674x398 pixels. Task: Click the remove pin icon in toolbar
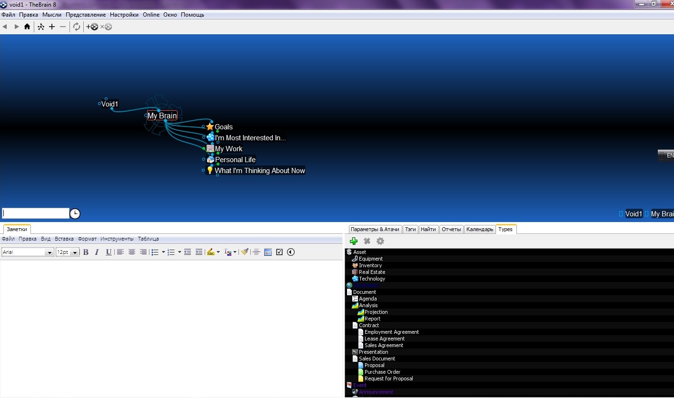tap(106, 27)
